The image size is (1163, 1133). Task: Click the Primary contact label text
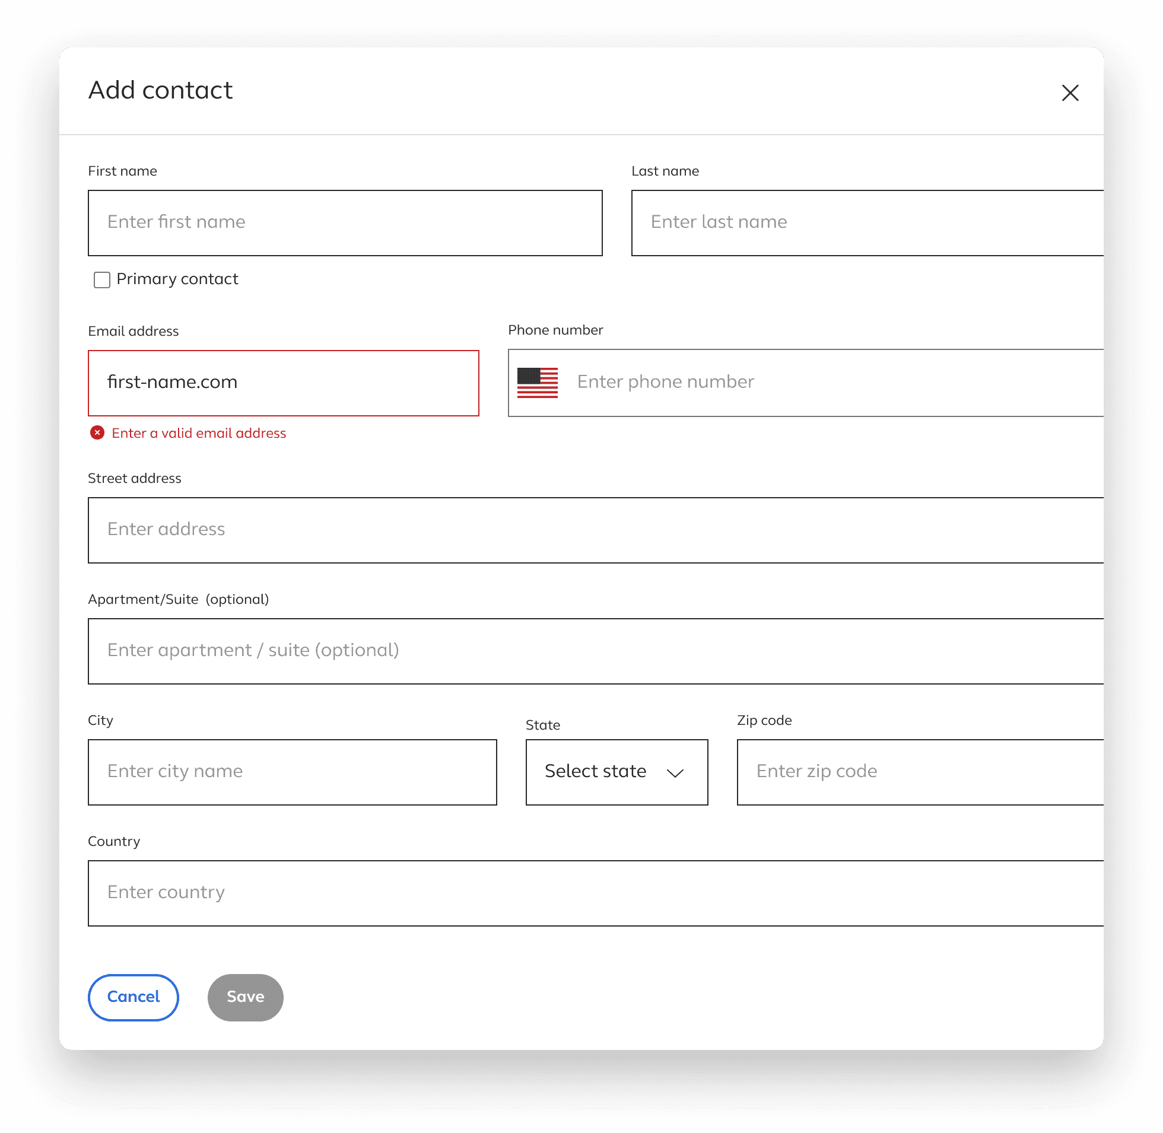[177, 279]
